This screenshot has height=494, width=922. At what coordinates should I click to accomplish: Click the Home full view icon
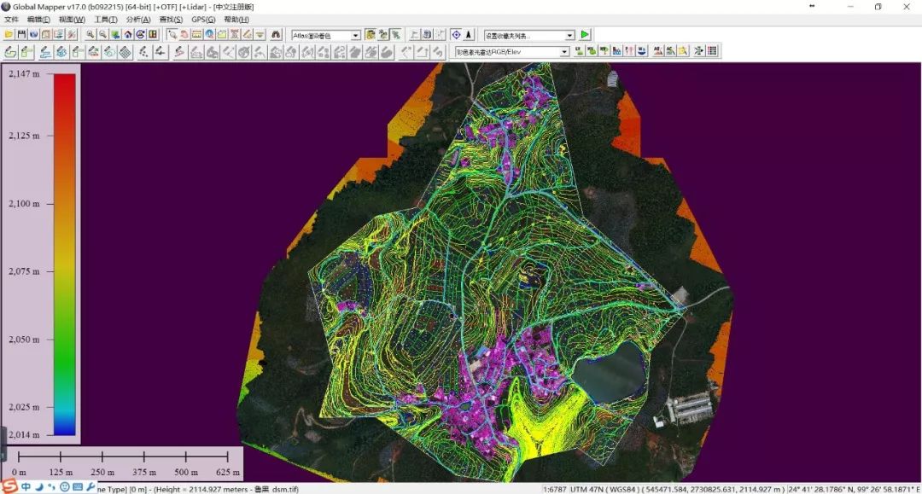[127, 35]
